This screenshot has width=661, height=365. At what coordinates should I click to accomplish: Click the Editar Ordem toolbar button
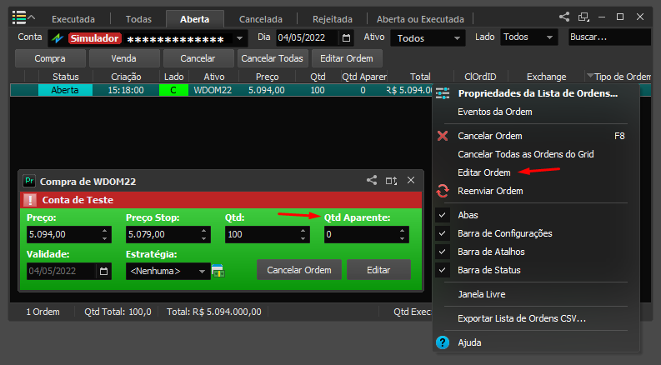(x=347, y=58)
